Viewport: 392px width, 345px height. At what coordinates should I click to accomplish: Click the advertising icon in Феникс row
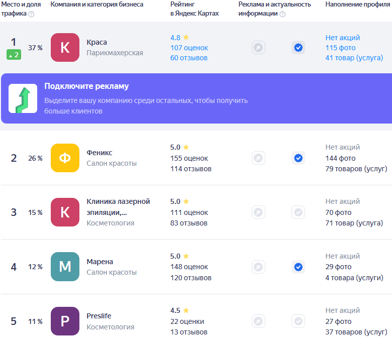tap(258, 158)
